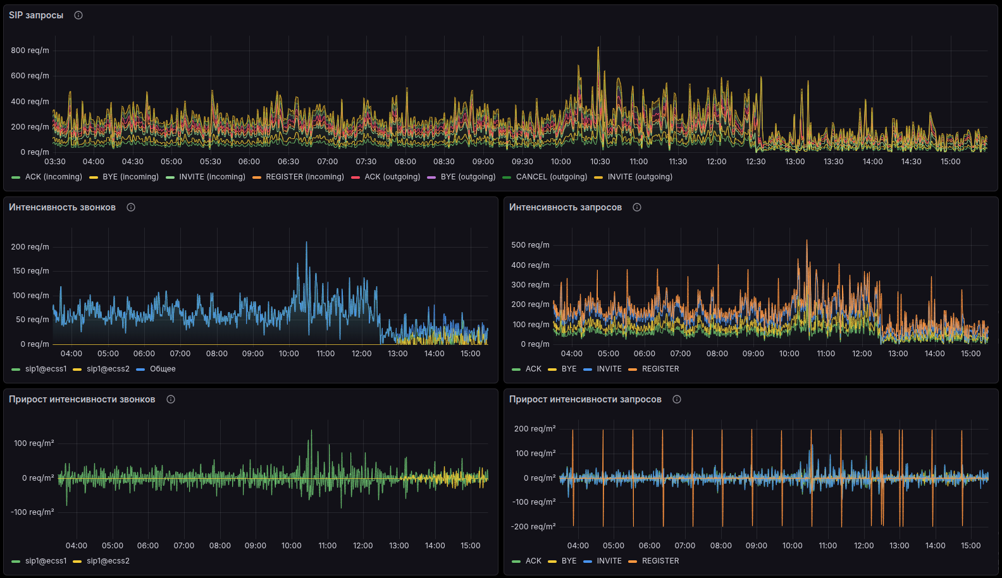The height and width of the screenshot is (578, 1002).
Task: Click info icon next to Интенсивность звонков
Action: (131, 207)
